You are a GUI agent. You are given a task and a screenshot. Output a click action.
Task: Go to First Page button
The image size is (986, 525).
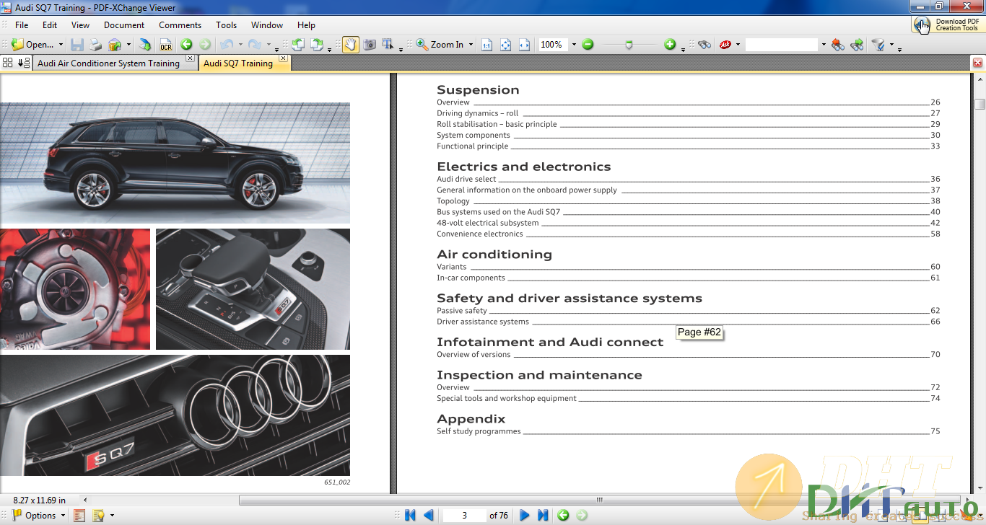[x=410, y=515]
